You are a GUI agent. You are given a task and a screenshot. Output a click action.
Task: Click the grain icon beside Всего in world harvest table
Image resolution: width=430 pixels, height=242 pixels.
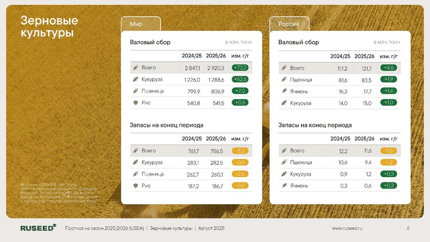(x=135, y=68)
